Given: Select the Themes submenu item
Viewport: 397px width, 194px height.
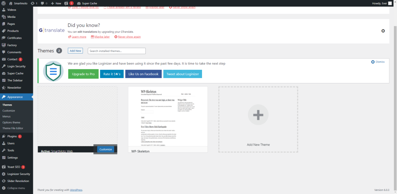Looking at the screenshot, I should tap(7, 105).
